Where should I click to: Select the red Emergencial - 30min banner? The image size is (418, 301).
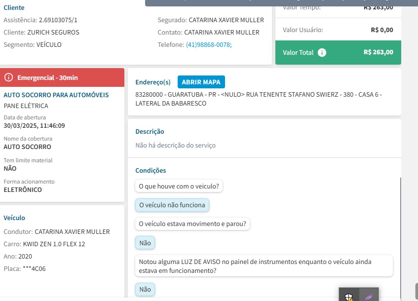tap(62, 77)
